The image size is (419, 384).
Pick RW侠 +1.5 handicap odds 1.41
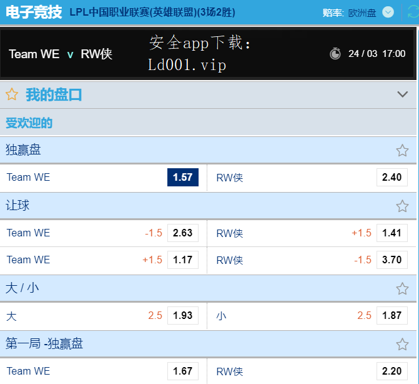tap(392, 233)
